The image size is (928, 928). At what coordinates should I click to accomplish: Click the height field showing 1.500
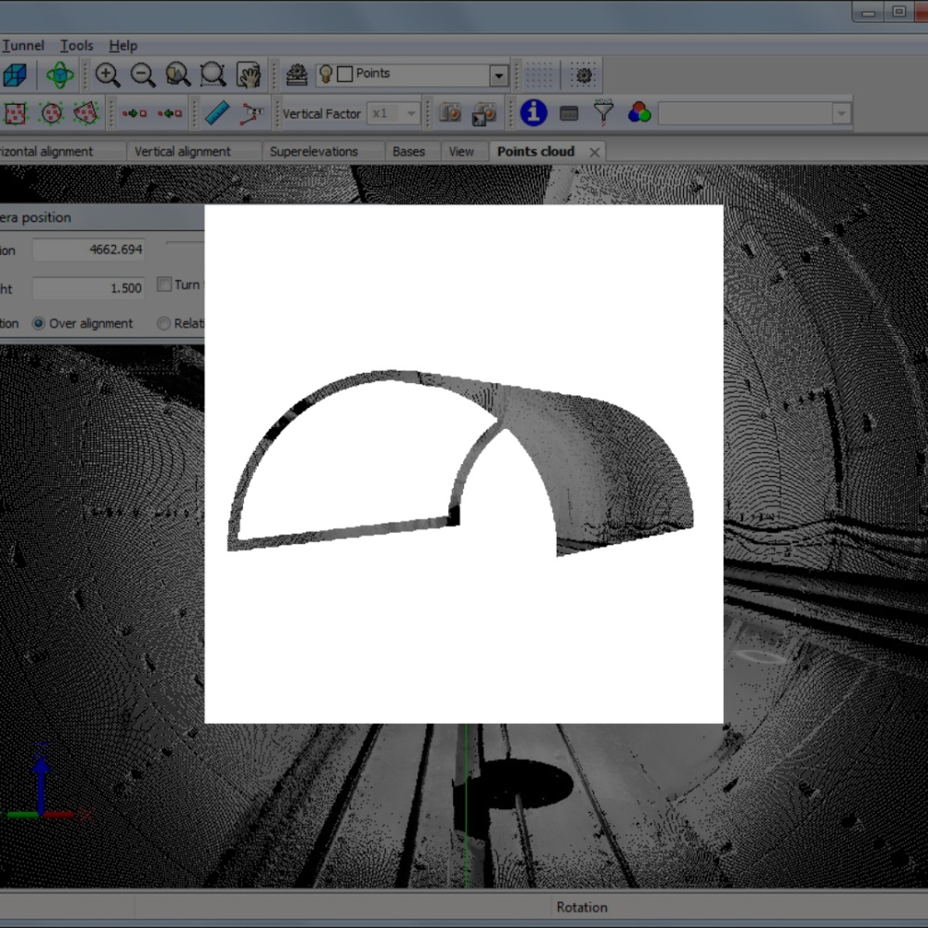tap(88, 289)
